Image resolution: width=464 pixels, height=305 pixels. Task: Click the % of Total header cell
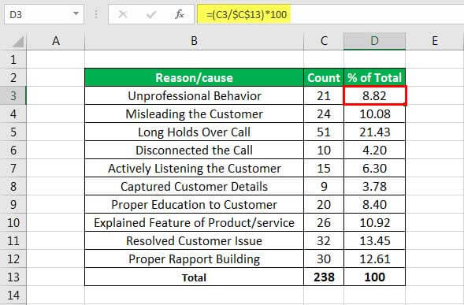click(375, 77)
